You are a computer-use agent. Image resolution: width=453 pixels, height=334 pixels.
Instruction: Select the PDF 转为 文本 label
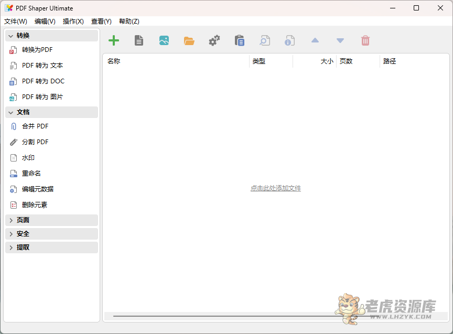pyautogui.click(x=42, y=66)
